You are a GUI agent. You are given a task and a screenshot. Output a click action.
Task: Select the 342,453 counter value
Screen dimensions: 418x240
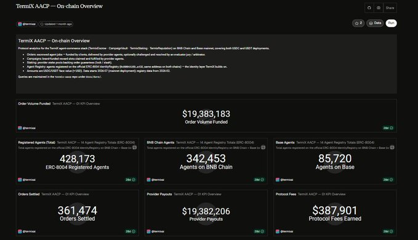pyautogui.click(x=206, y=159)
